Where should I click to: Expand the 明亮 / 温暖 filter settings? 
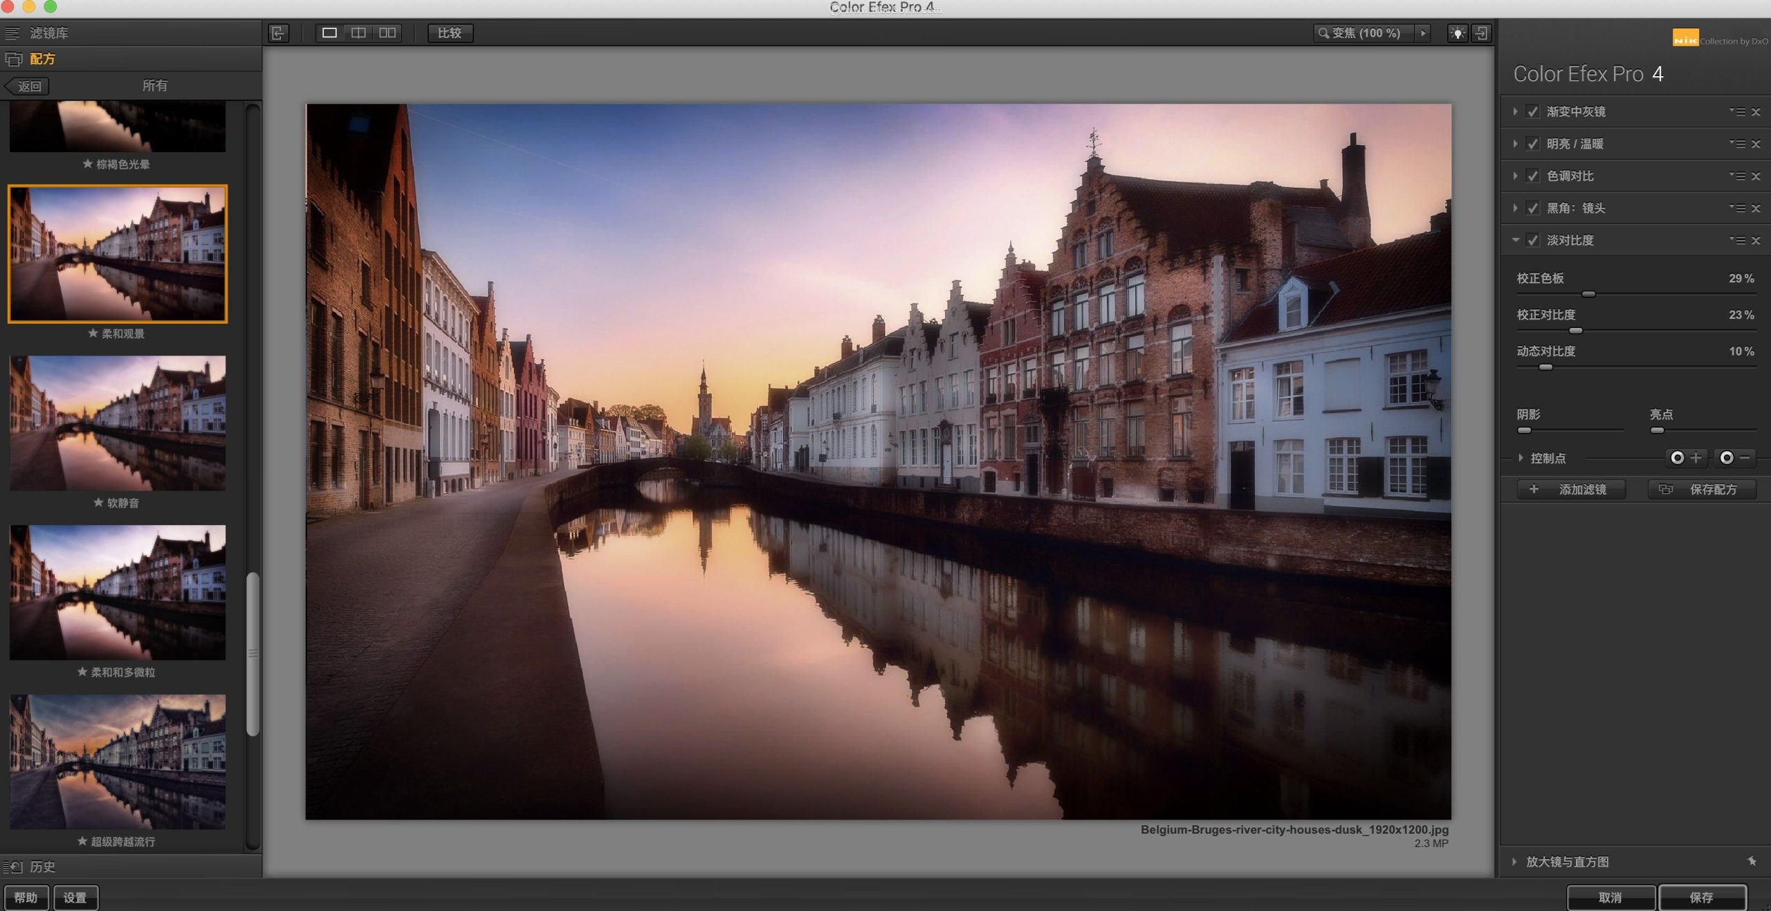(1515, 144)
